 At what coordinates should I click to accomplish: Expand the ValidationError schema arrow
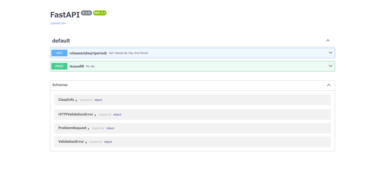point(86,142)
